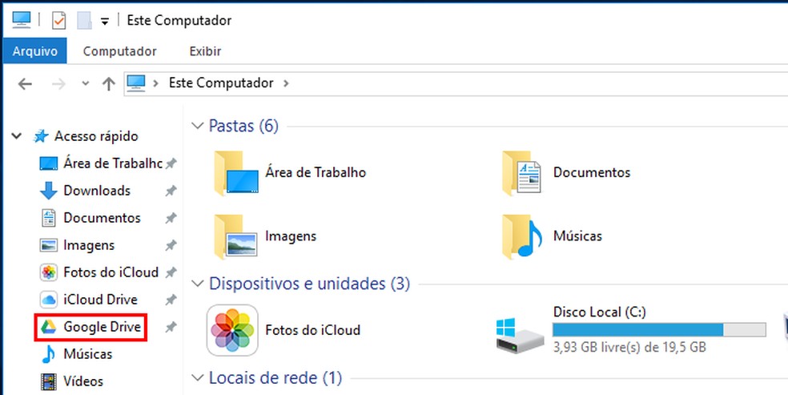Go back using the back arrow

coord(25,83)
